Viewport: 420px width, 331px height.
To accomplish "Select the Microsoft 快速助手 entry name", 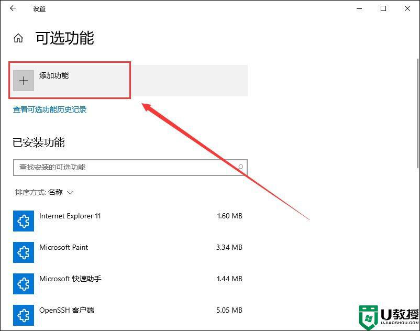I will pyautogui.click(x=70, y=279).
